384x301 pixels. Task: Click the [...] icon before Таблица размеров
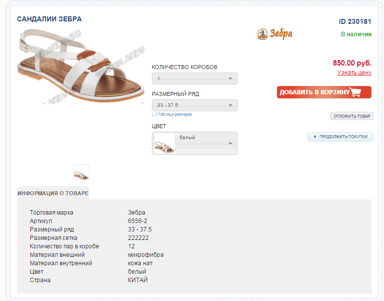[154, 114]
